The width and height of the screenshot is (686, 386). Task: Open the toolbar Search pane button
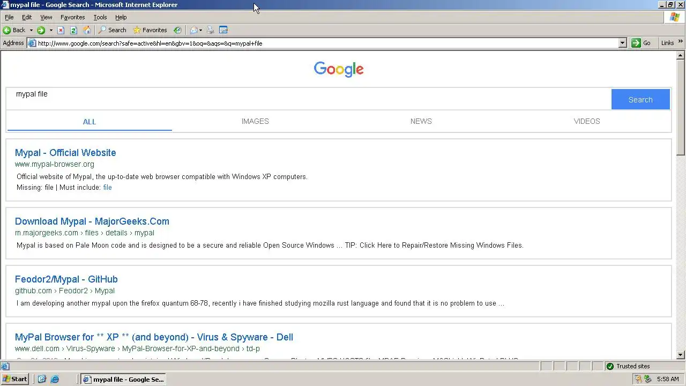click(112, 30)
